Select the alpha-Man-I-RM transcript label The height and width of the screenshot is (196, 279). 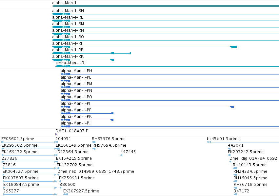[68, 24]
